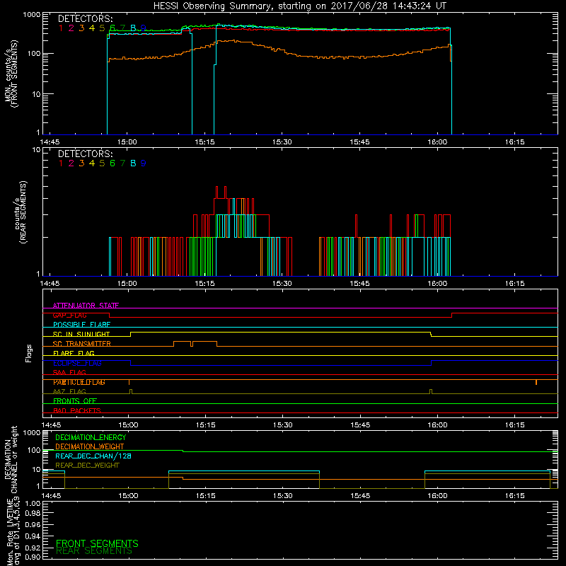
Task: Click the SC_IN_SUNLIGHT flag label
Action: 81,334
